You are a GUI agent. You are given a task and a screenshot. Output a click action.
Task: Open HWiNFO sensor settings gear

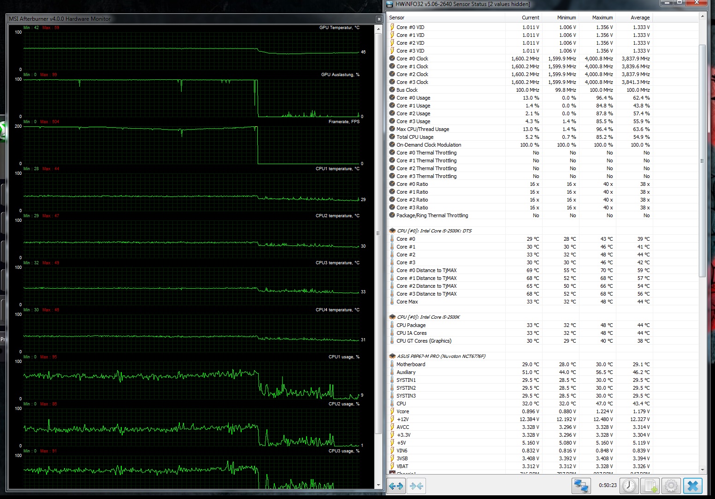coord(671,486)
